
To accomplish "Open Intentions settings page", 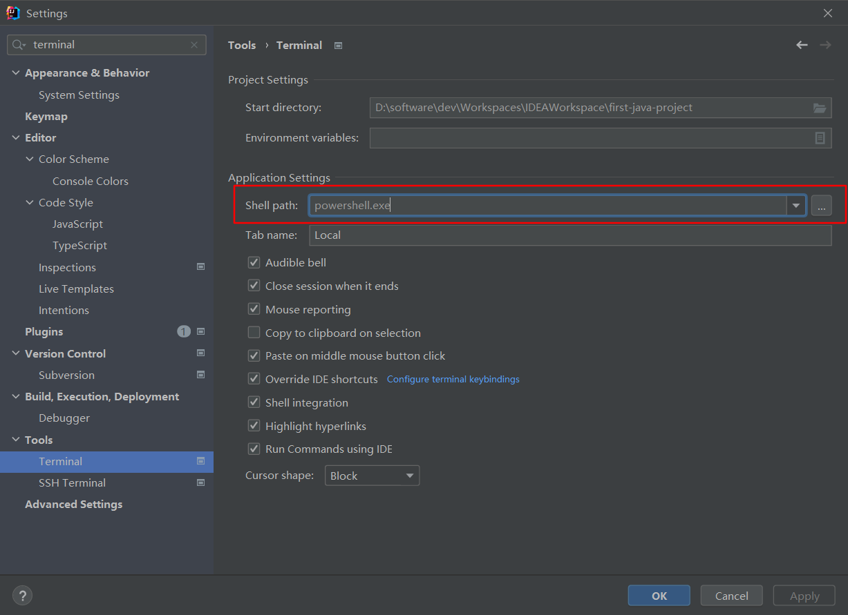I will coord(64,310).
